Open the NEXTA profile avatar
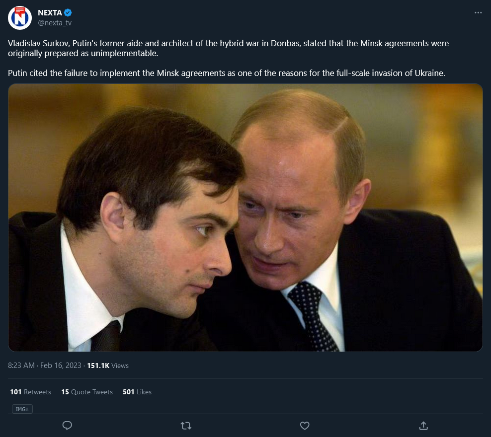 coord(20,18)
